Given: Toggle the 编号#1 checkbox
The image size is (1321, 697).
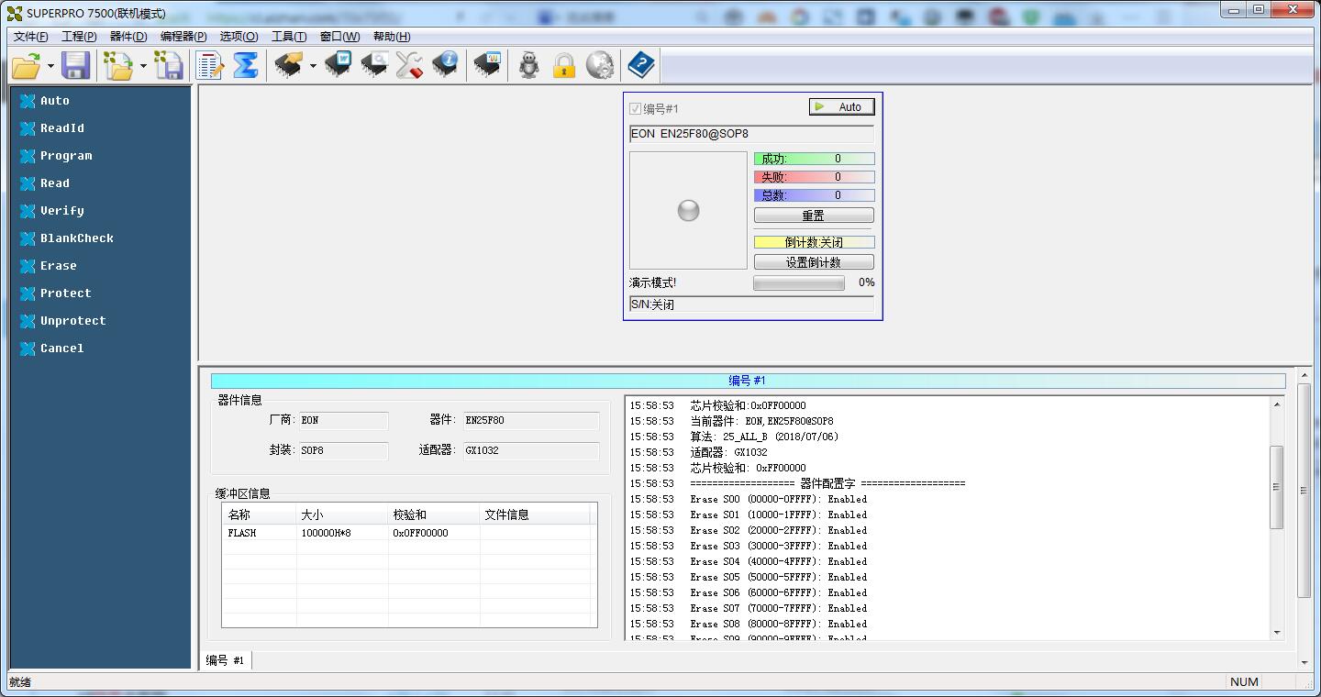Looking at the screenshot, I should 635,108.
